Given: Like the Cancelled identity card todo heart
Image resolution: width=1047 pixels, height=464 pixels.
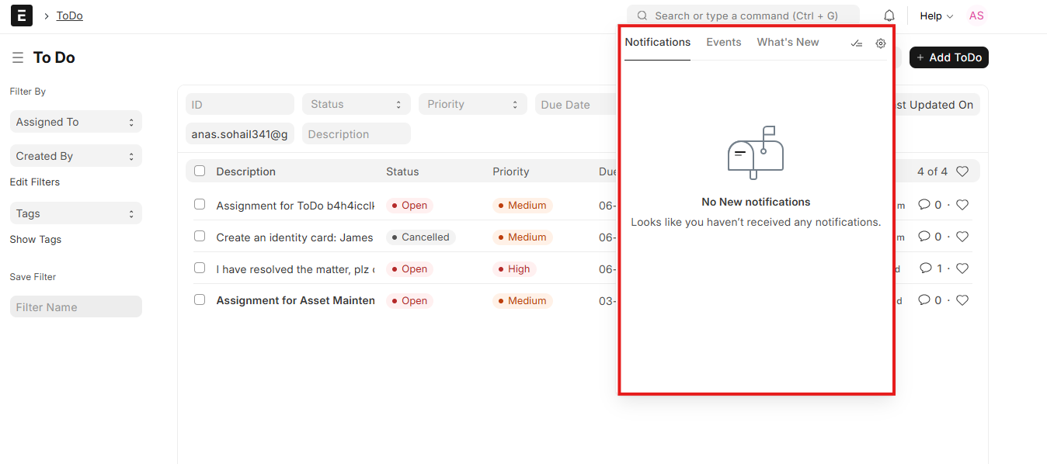Looking at the screenshot, I should click(962, 237).
